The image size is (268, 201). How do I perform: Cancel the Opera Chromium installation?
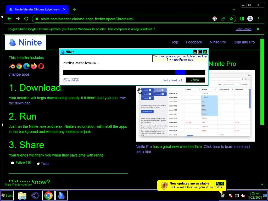(x=195, y=80)
